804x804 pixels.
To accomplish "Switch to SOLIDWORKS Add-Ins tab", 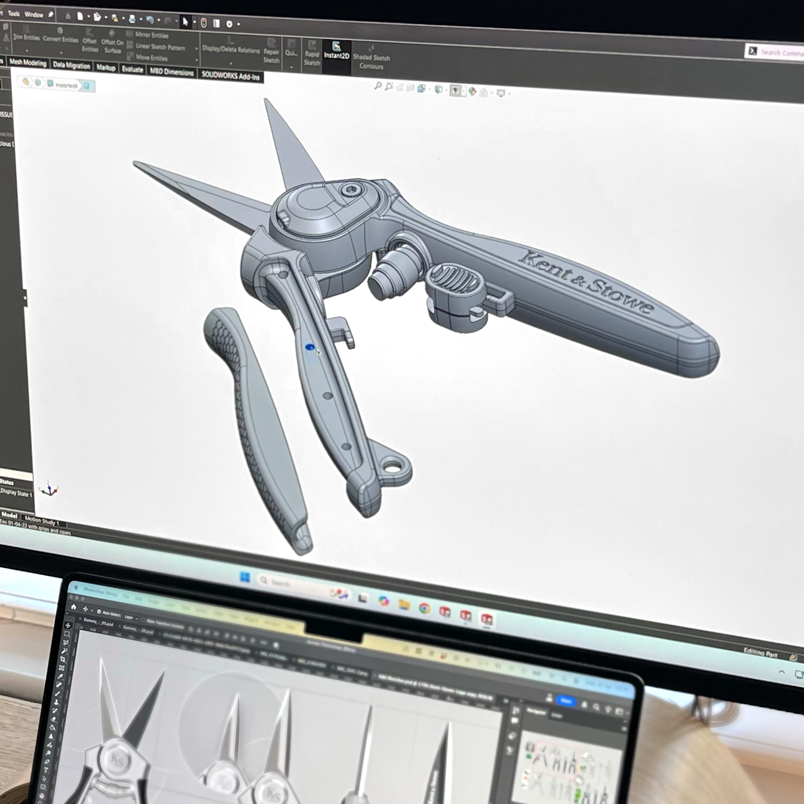I will pyautogui.click(x=231, y=76).
